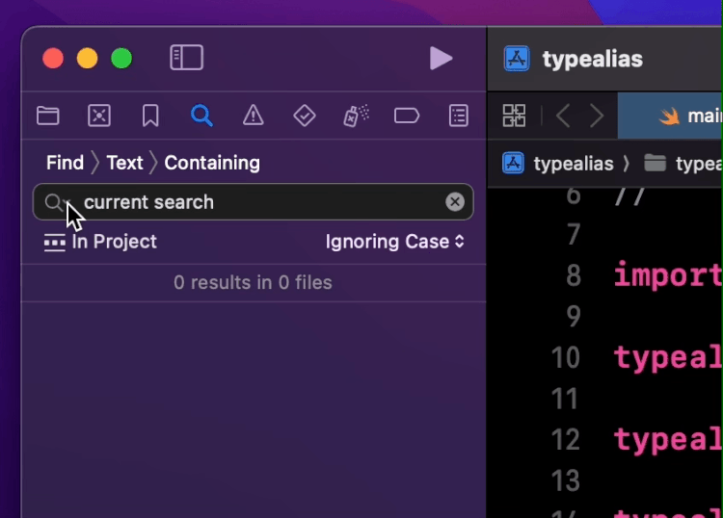
Task: Open the Debug navigator spray icon
Action: click(356, 117)
